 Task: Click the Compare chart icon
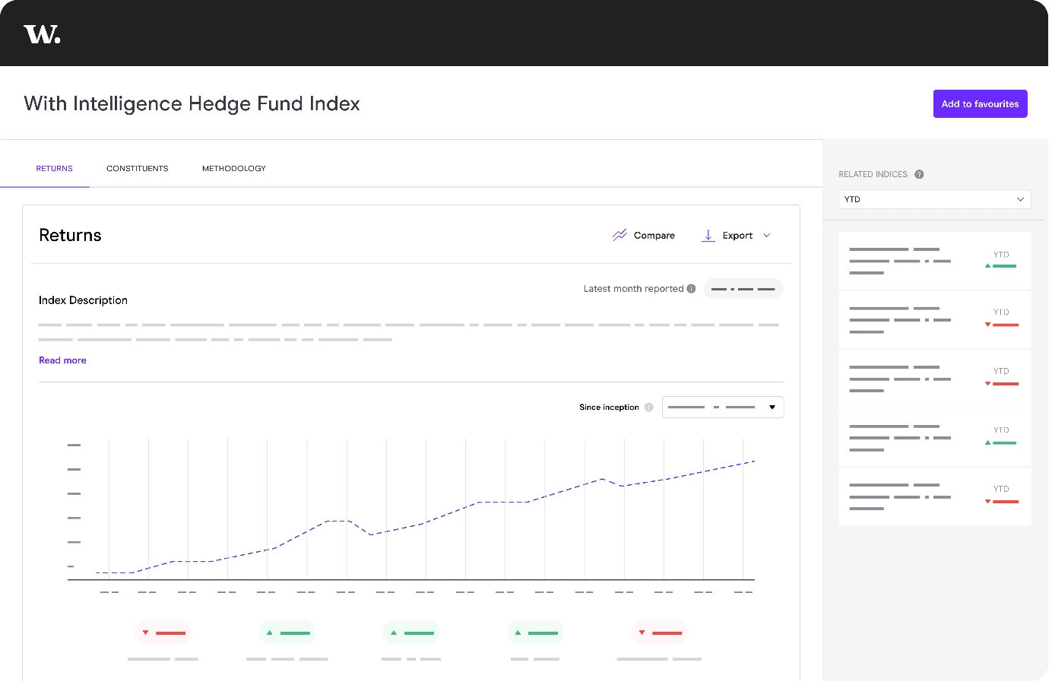[x=619, y=236]
